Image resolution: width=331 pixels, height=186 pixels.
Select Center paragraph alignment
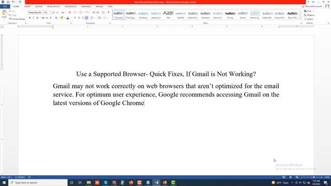(x=79, y=18)
